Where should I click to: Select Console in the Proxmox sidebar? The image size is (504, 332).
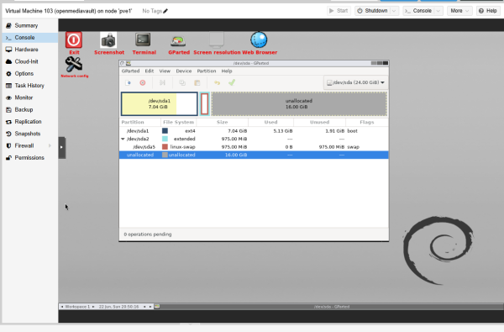30,37
